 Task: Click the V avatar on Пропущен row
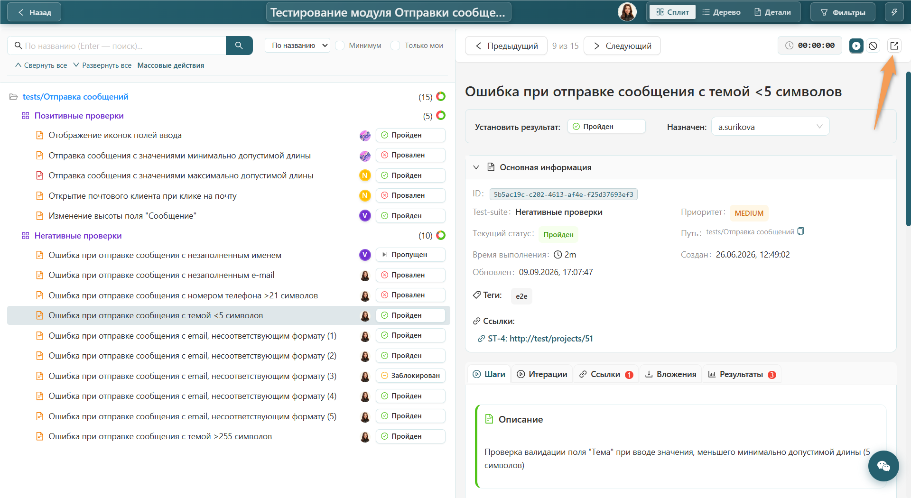click(365, 255)
